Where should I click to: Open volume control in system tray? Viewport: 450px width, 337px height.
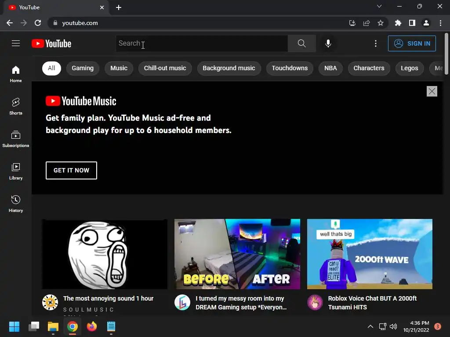[x=393, y=326]
